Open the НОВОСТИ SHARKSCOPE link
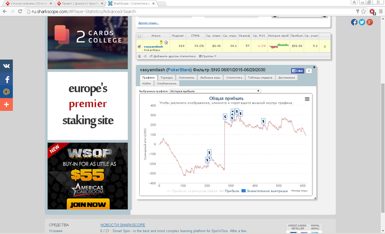The height and width of the screenshot is (234, 385). 123,225
